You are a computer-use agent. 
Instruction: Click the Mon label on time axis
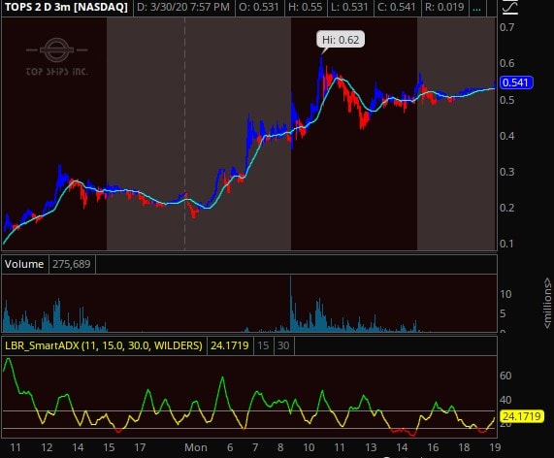pyautogui.click(x=196, y=447)
